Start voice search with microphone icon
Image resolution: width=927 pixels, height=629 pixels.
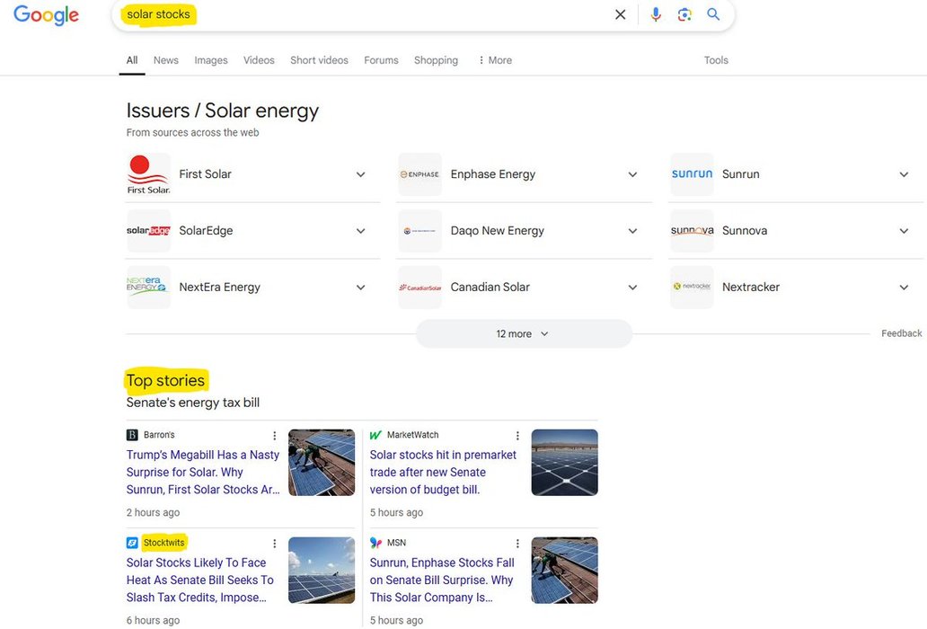point(656,14)
